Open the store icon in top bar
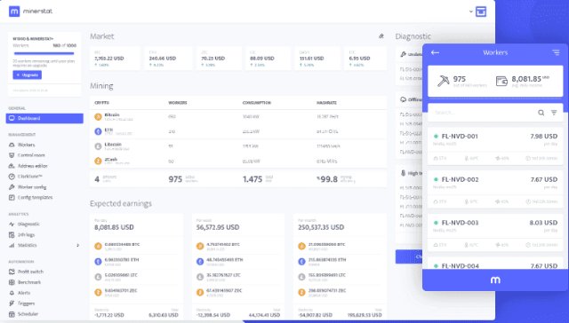 [x=481, y=12]
